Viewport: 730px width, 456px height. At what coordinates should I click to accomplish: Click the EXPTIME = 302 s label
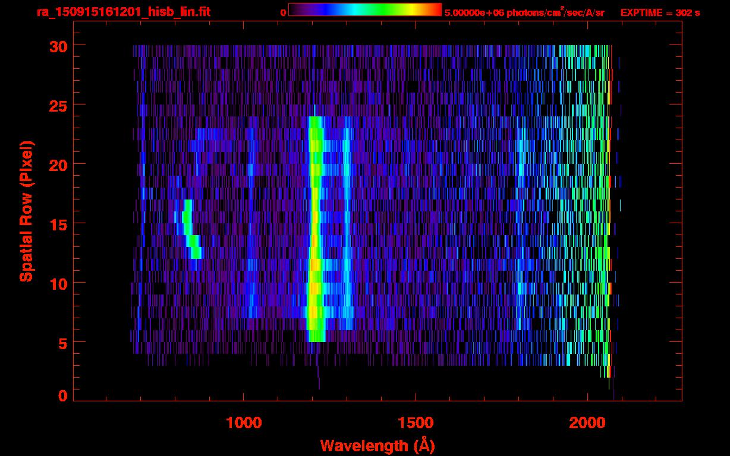[660, 12]
